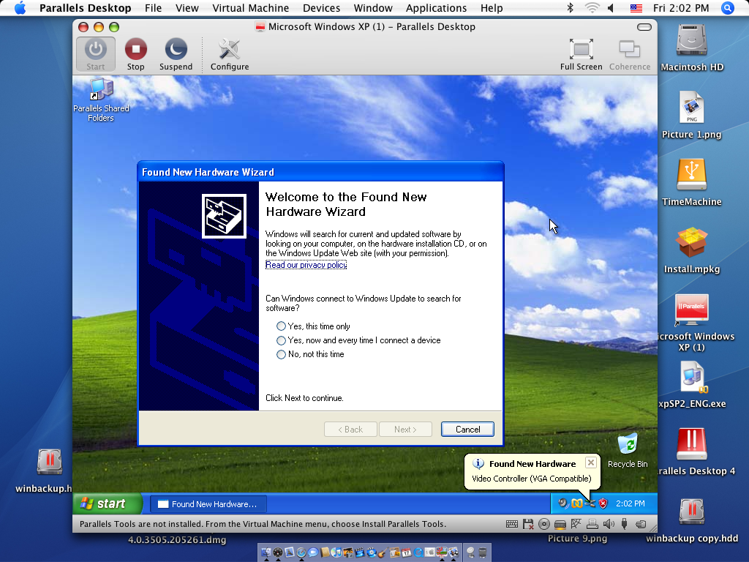
Task: Close the Found New Hardware balloon
Action: click(x=590, y=462)
